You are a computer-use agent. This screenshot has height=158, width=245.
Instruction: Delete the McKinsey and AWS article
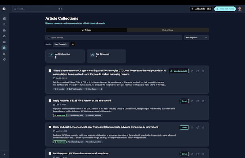click(203, 154)
